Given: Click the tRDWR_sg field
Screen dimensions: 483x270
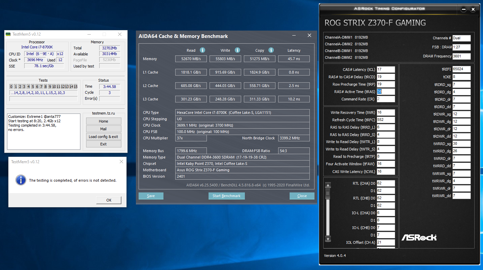Looking at the screenshot, I should click(461, 114).
